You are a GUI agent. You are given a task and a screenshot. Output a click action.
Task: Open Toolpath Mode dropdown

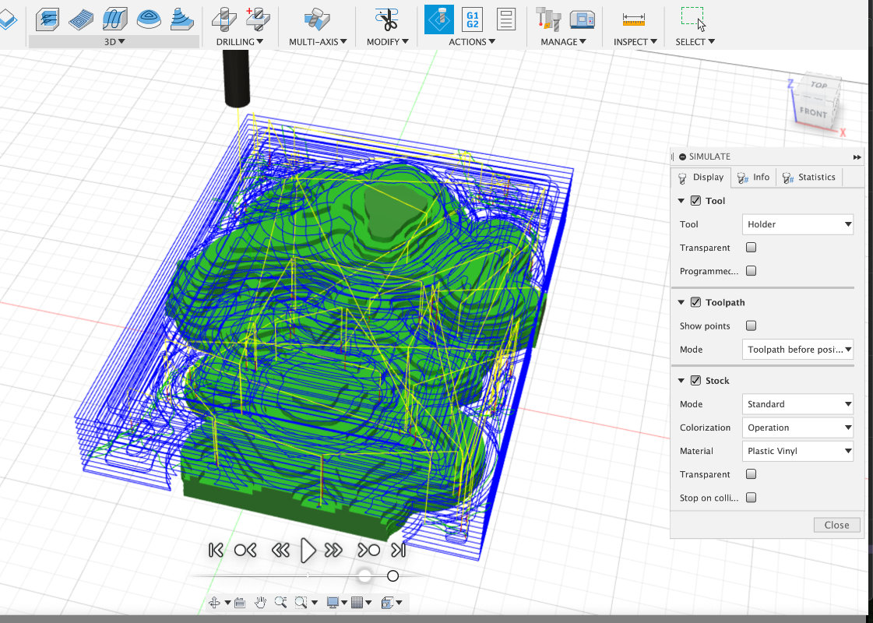[797, 350]
